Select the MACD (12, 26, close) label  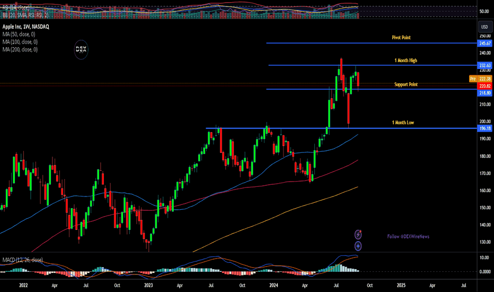(22, 260)
